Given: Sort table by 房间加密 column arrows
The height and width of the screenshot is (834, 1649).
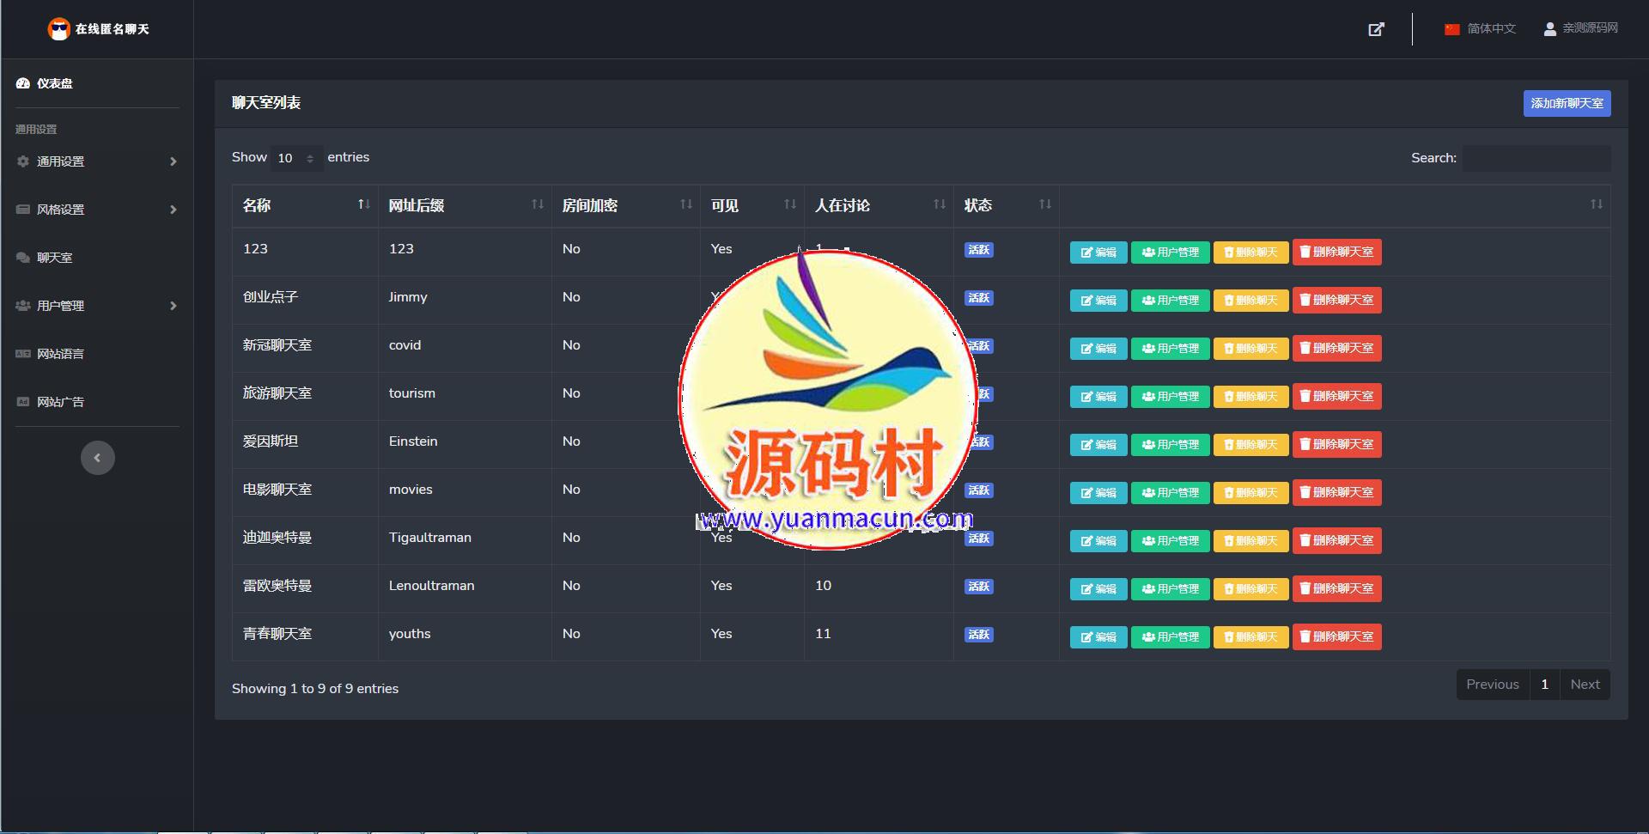Looking at the screenshot, I should (685, 204).
